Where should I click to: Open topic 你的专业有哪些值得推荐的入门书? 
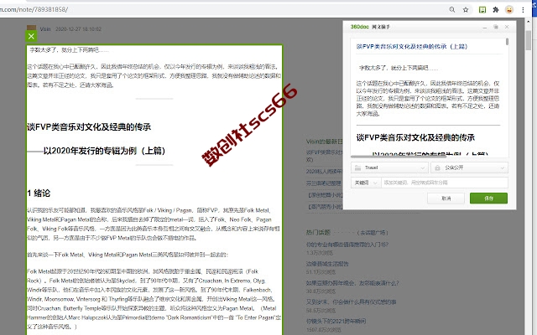[347, 245]
